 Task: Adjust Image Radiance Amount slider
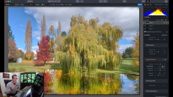[x=159, y=64]
